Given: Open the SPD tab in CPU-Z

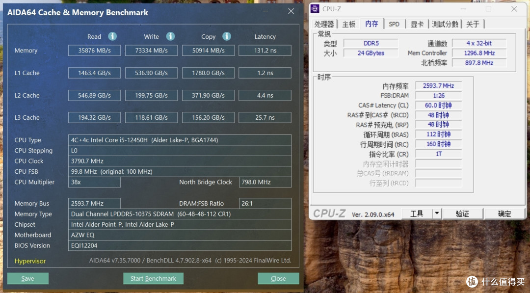Looking at the screenshot, I should pyautogui.click(x=394, y=24).
